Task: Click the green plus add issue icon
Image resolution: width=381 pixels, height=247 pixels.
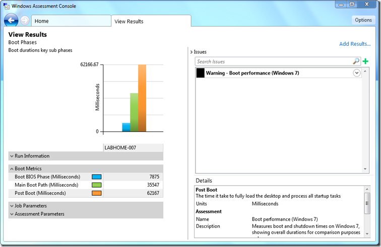Action: pos(365,61)
